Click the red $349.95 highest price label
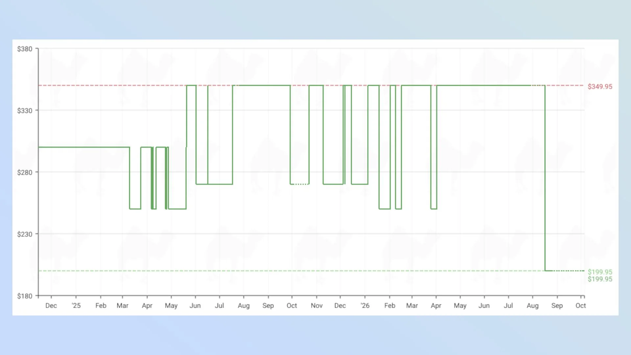 (600, 87)
